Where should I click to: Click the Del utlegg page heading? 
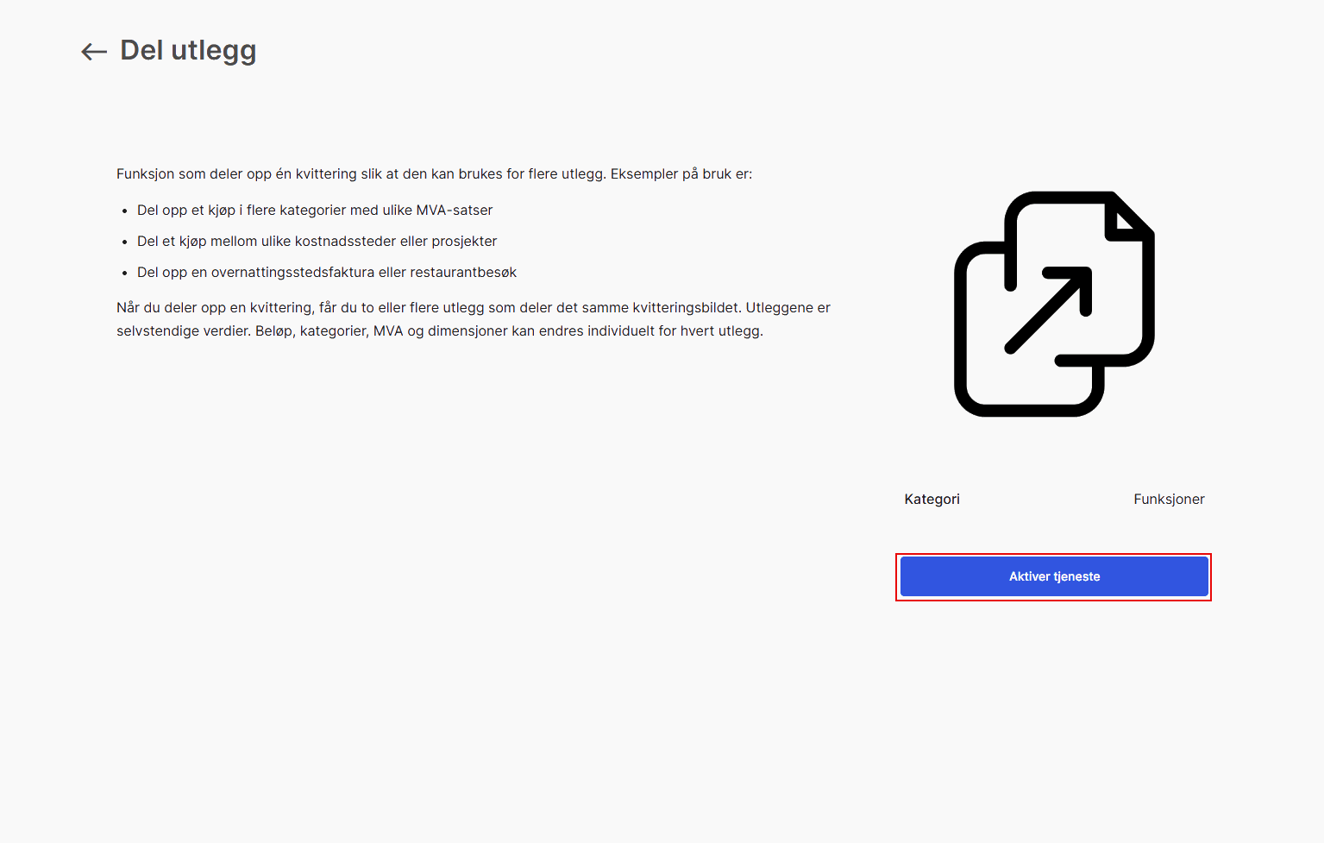[x=188, y=51]
